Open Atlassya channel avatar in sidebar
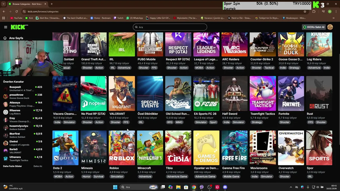This screenshot has height=191, width=340. point(6,104)
